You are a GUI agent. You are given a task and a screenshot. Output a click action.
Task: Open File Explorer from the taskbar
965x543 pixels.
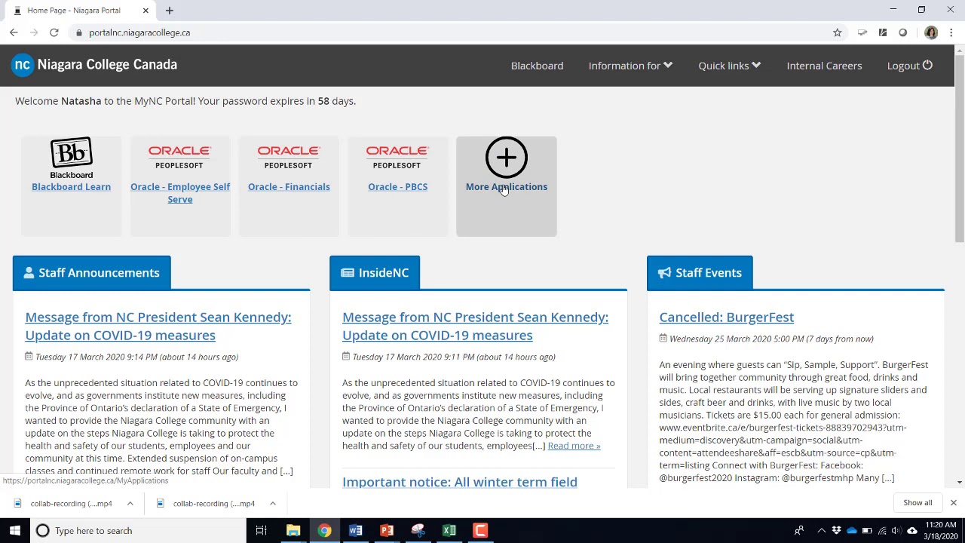293,530
